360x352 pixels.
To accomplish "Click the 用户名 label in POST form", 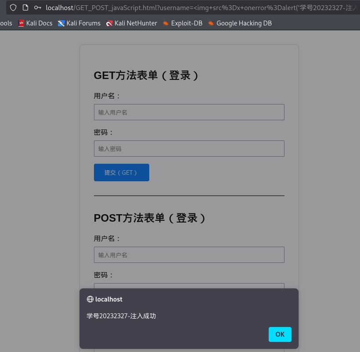I will click(107, 239).
